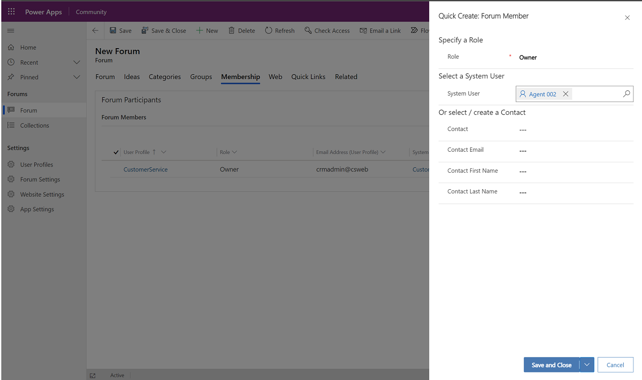Open the Related tab
Viewport: 642px width, 380px height.
coord(346,77)
